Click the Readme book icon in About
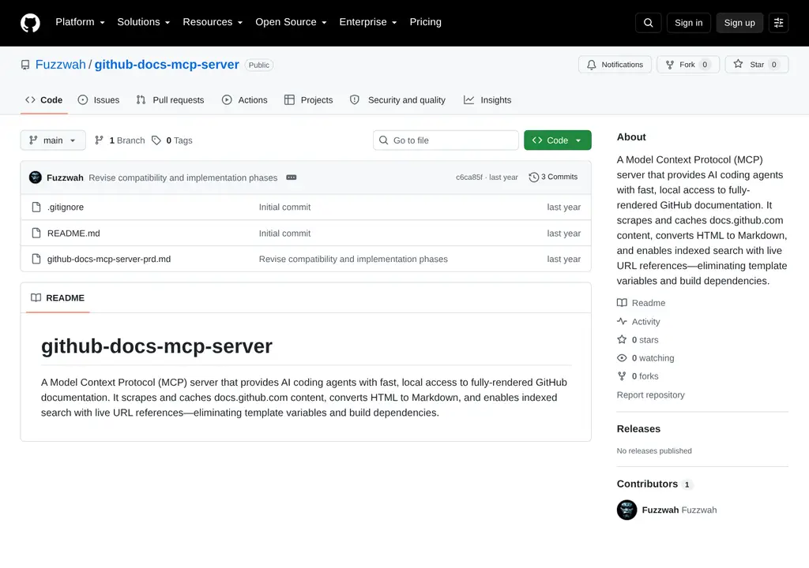Image resolution: width=809 pixels, height=568 pixels. (x=622, y=303)
